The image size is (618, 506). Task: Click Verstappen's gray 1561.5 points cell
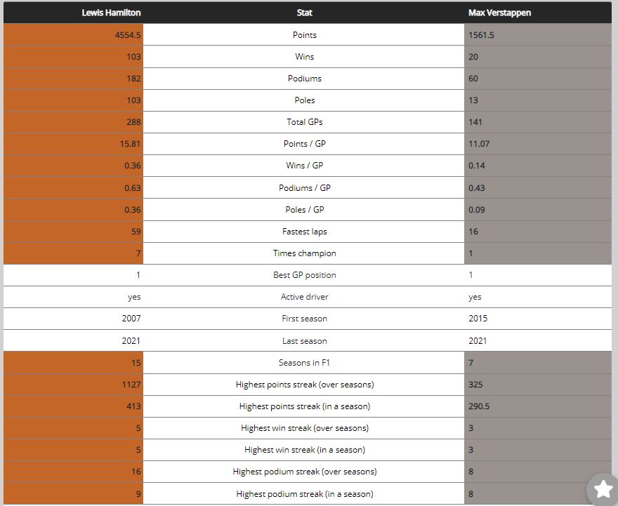[538, 34]
